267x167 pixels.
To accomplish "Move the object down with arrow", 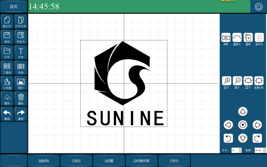I will click(243, 138).
